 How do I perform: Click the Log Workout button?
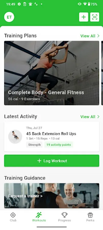click(x=52, y=161)
